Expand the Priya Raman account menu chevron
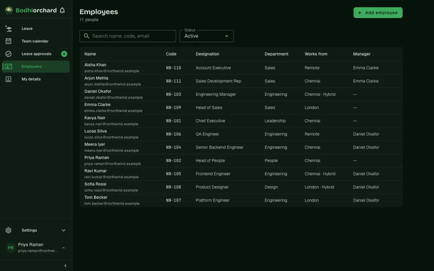Image resolution: width=434 pixels, height=271 pixels. coord(64,248)
